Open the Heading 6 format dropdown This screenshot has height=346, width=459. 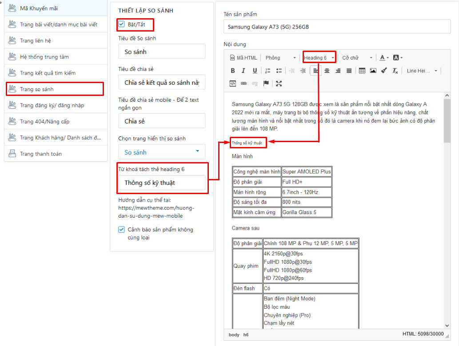pos(319,58)
